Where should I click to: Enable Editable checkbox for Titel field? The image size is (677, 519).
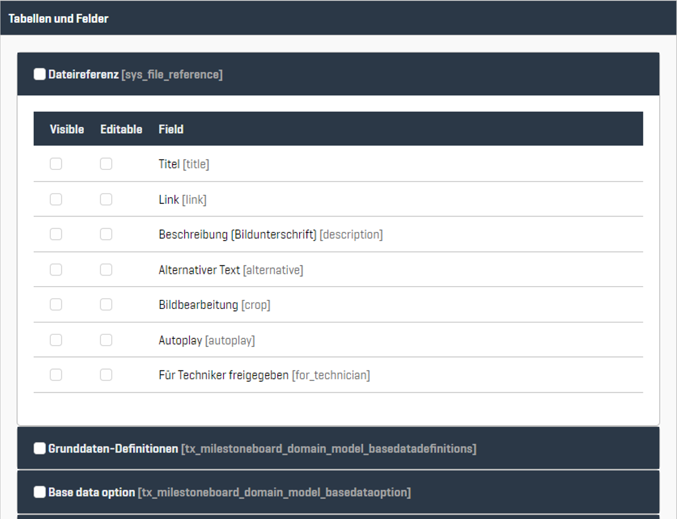(106, 164)
